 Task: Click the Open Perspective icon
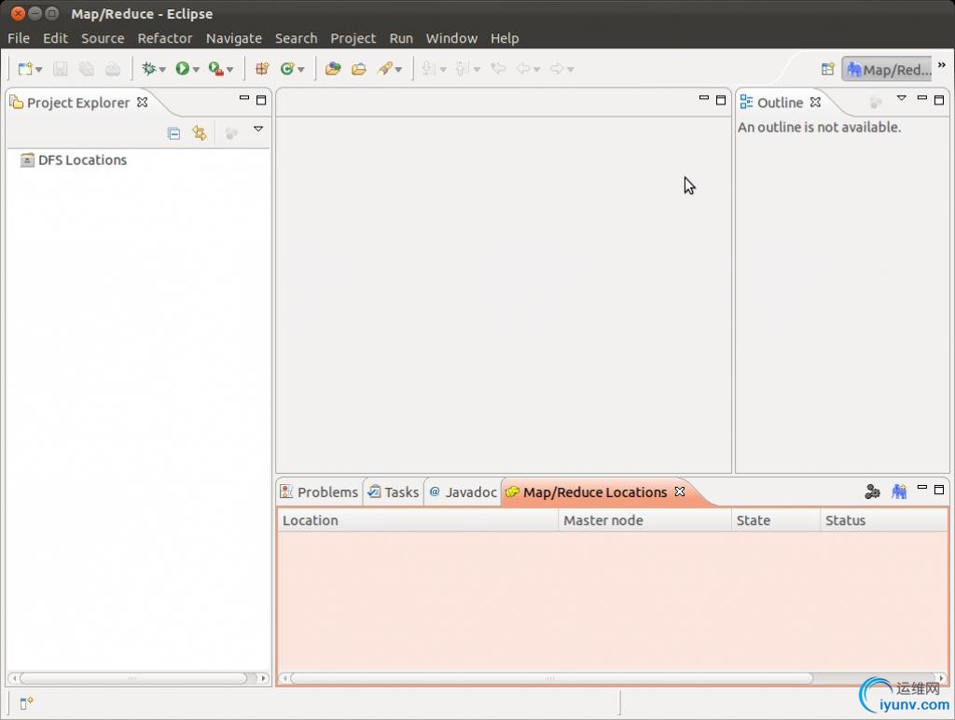(827, 69)
